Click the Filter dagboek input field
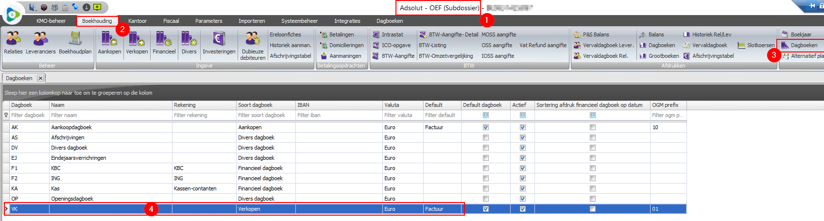The image size is (824, 221). click(x=29, y=115)
